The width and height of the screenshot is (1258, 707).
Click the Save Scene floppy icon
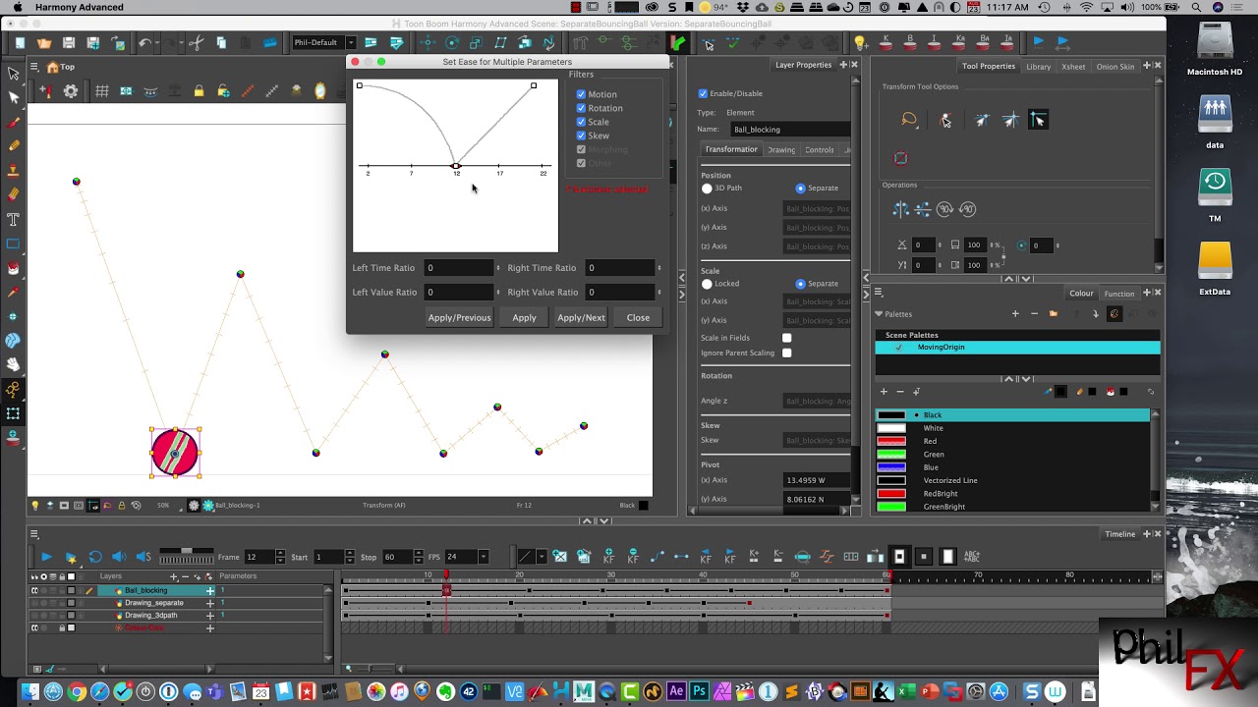[69, 42]
